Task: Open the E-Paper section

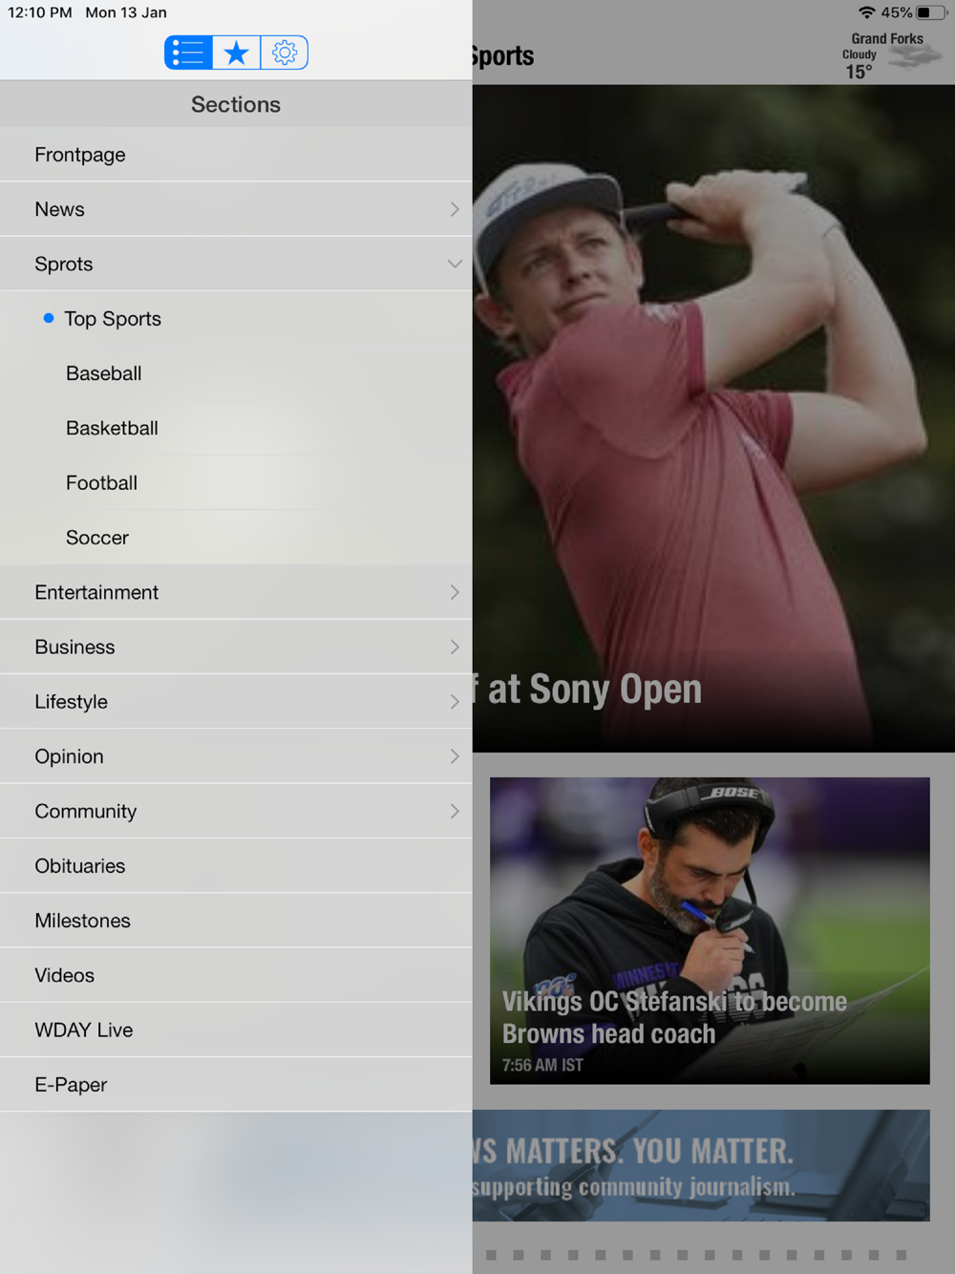Action: [236, 1085]
